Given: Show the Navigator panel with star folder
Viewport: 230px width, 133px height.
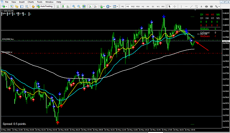Looking at the screenshot, I should tap(17, 7).
